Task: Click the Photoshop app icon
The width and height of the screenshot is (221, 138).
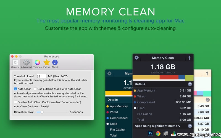Action: pos(150,133)
